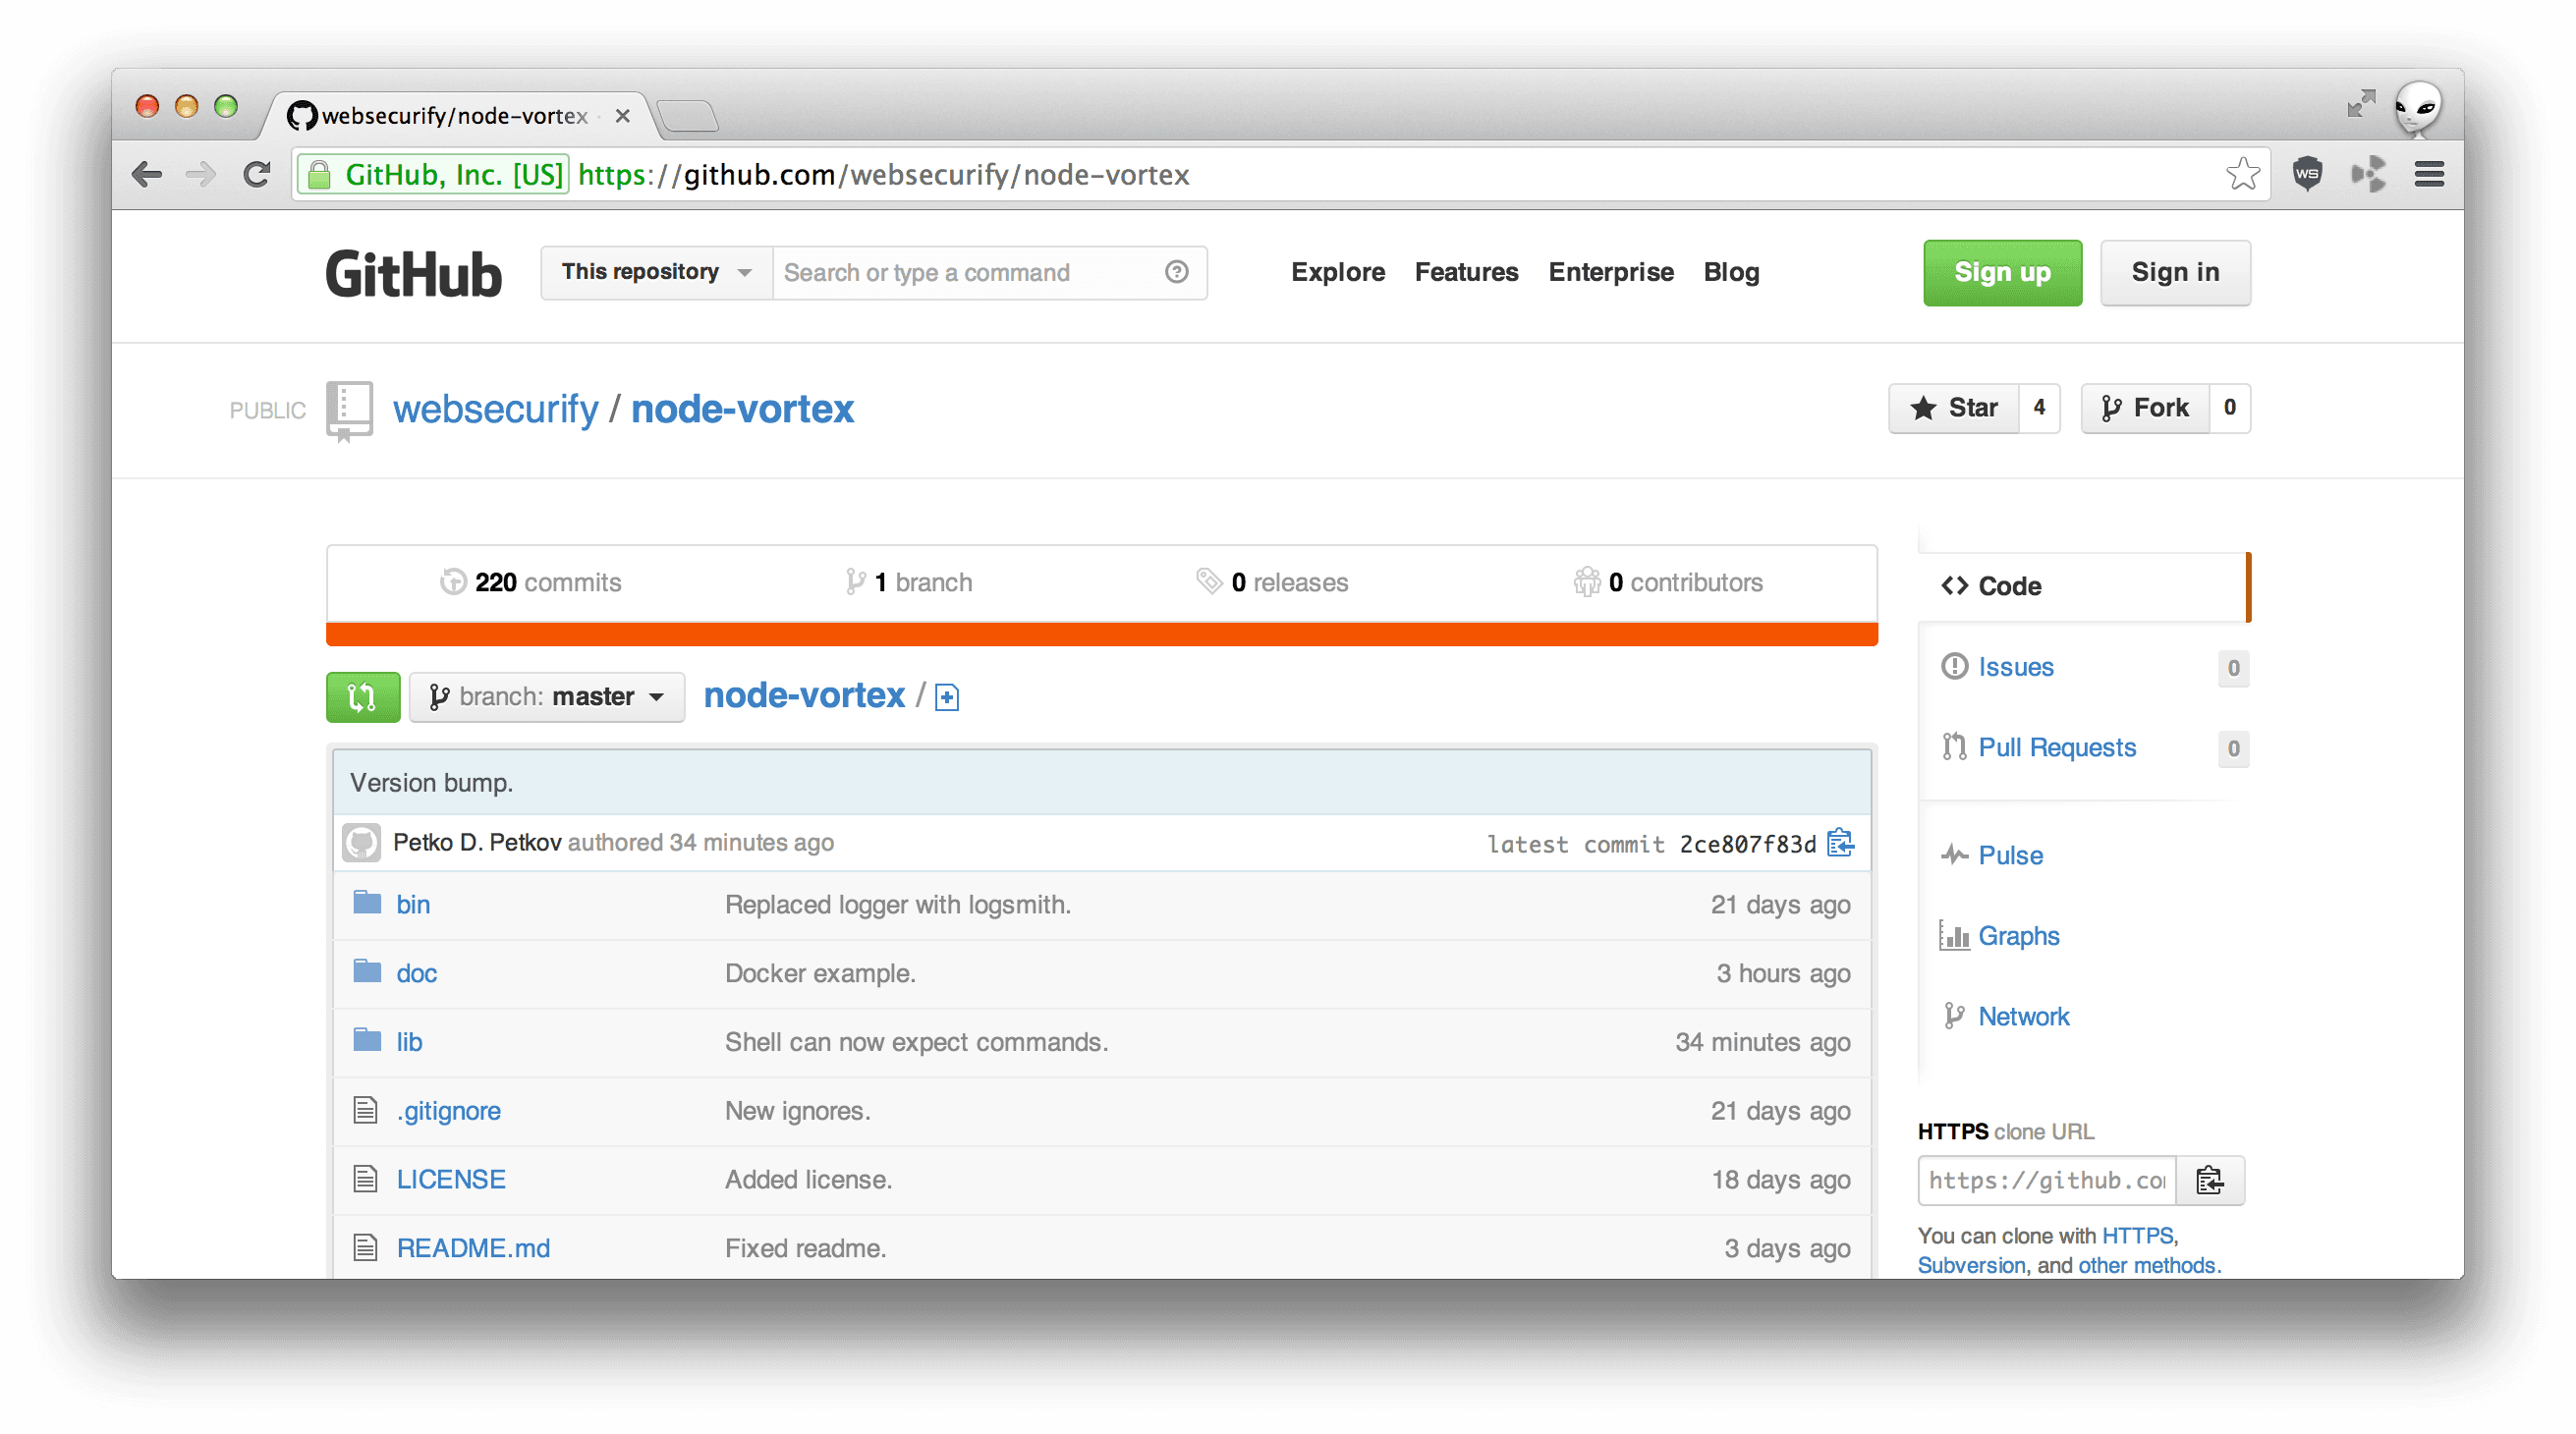Screen dimensions: 2576x1434
Task: Click the green Sign up button
Action: point(2002,272)
